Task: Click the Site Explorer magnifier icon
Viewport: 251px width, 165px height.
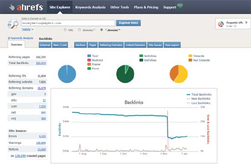Action: point(13,24)
